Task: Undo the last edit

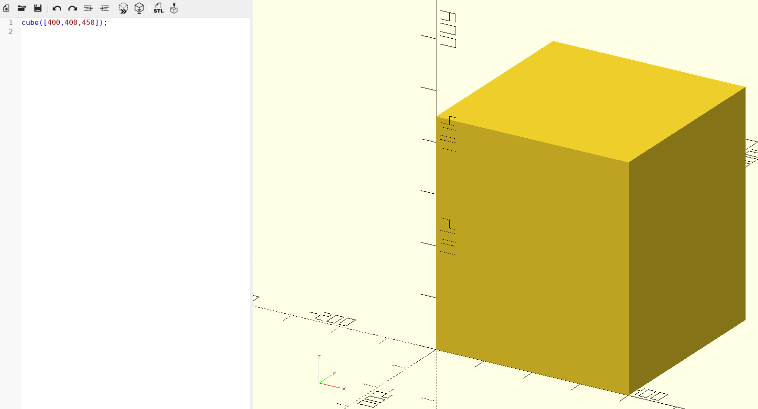Action: point(57,8)
